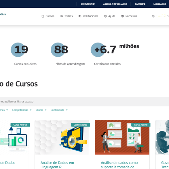Click the course search input field

[x=84, y=101]
